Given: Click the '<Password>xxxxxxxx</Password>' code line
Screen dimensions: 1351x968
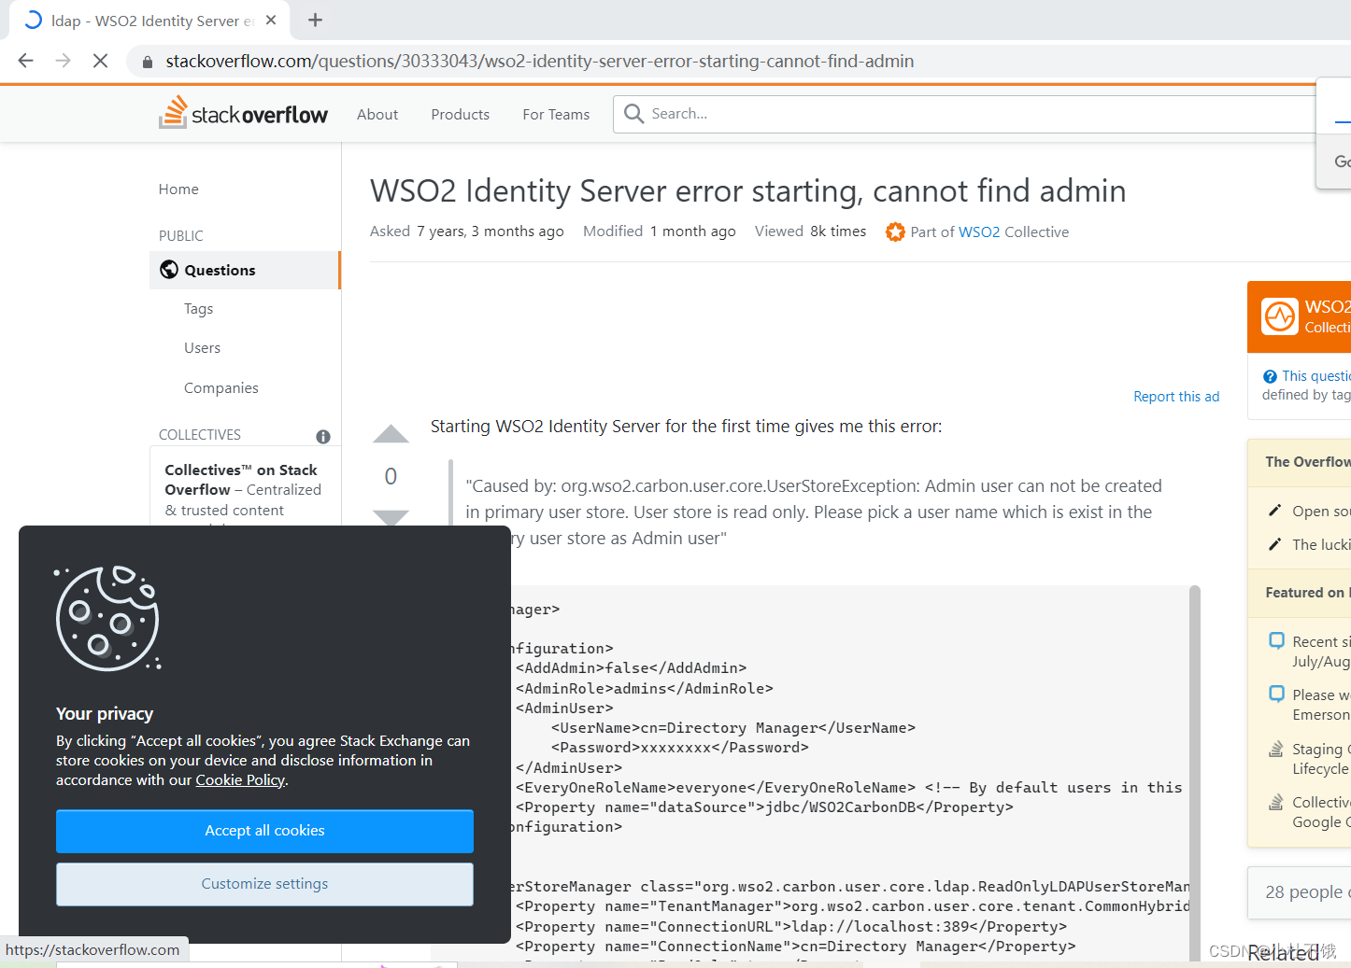Looking at the screenshot, I should pos(680,748).
